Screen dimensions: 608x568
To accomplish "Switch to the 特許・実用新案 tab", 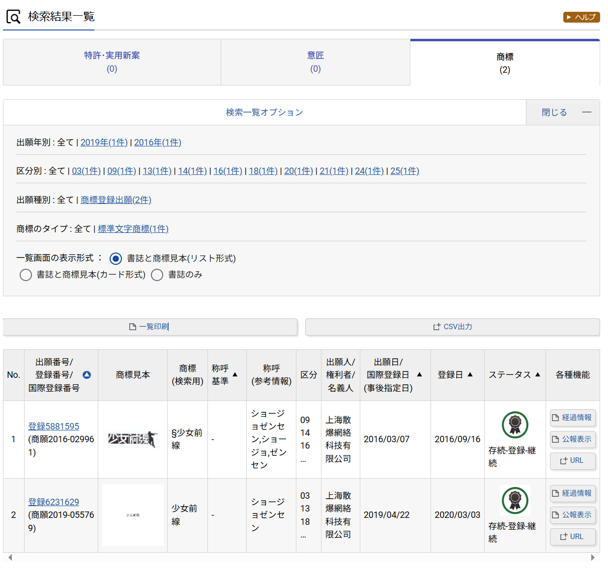I will (x=112, y=62).
